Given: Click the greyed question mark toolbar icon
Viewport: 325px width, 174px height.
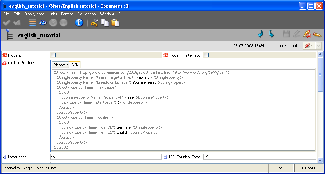Looking at the screenshot, I should coord(53,22).
